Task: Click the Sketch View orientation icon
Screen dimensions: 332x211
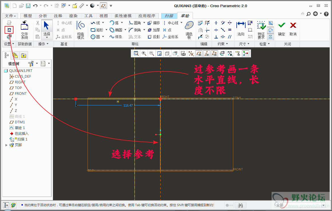Action: coord(222,53)
